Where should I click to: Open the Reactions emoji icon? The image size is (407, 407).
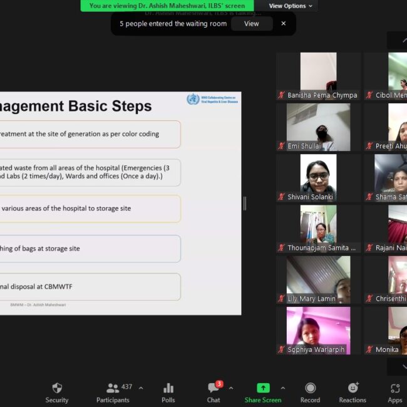pos(353,388)
